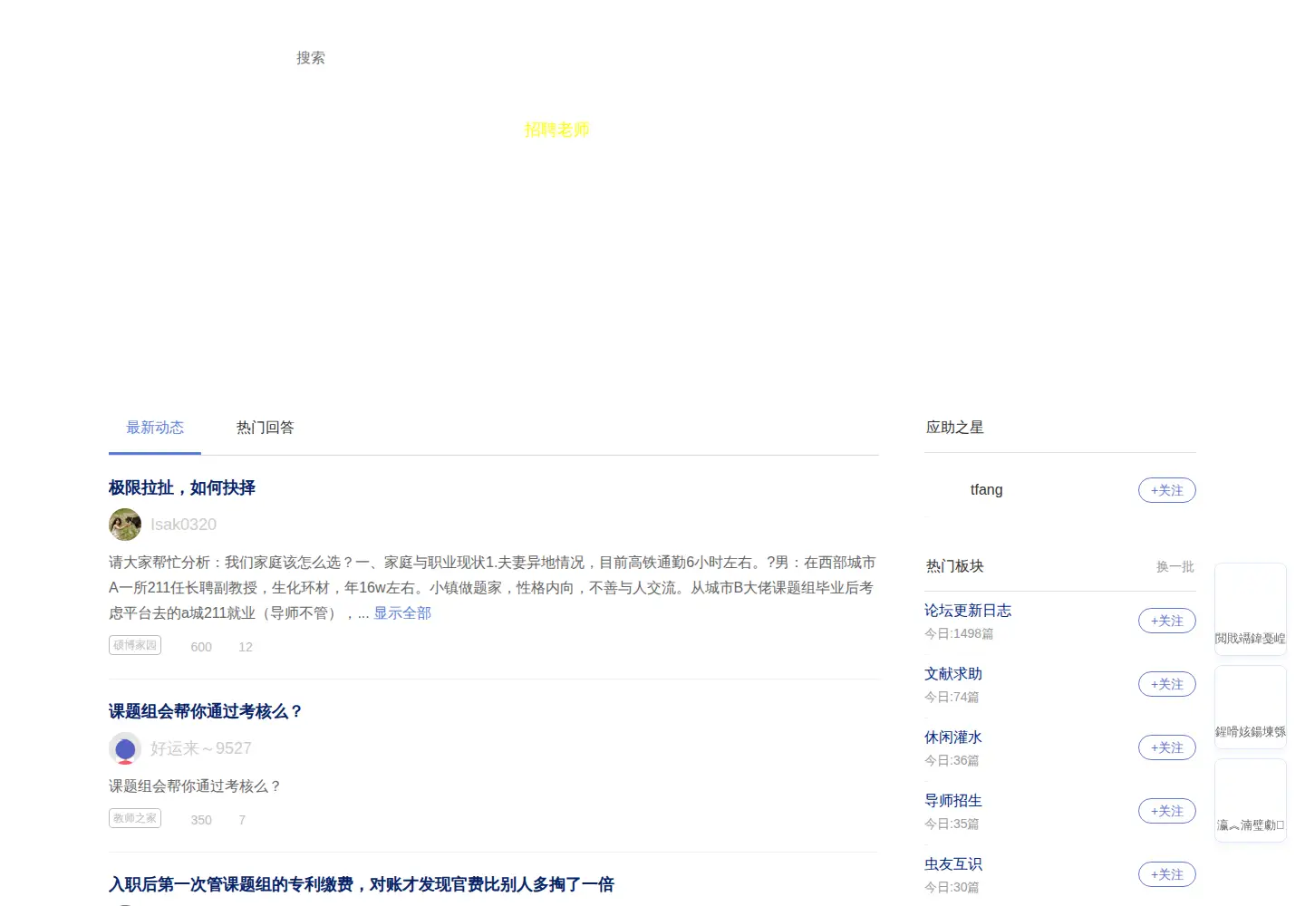Viewport: 1305px width, 906px height.
Task: Switch to the 最新动态 tab
Action: 155,428
